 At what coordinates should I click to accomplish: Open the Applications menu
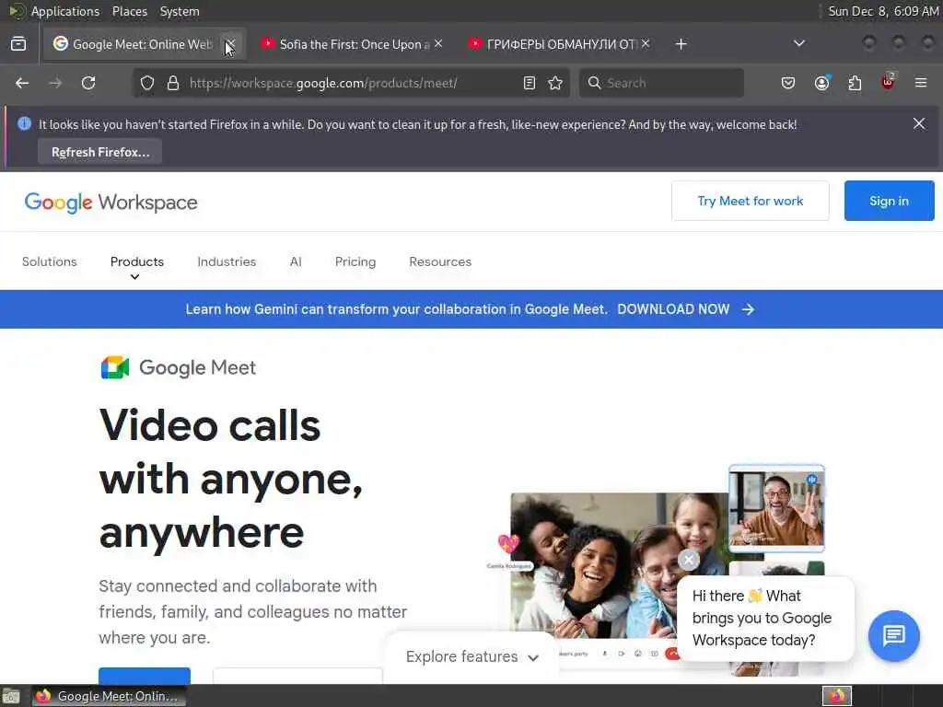point(65,11)
